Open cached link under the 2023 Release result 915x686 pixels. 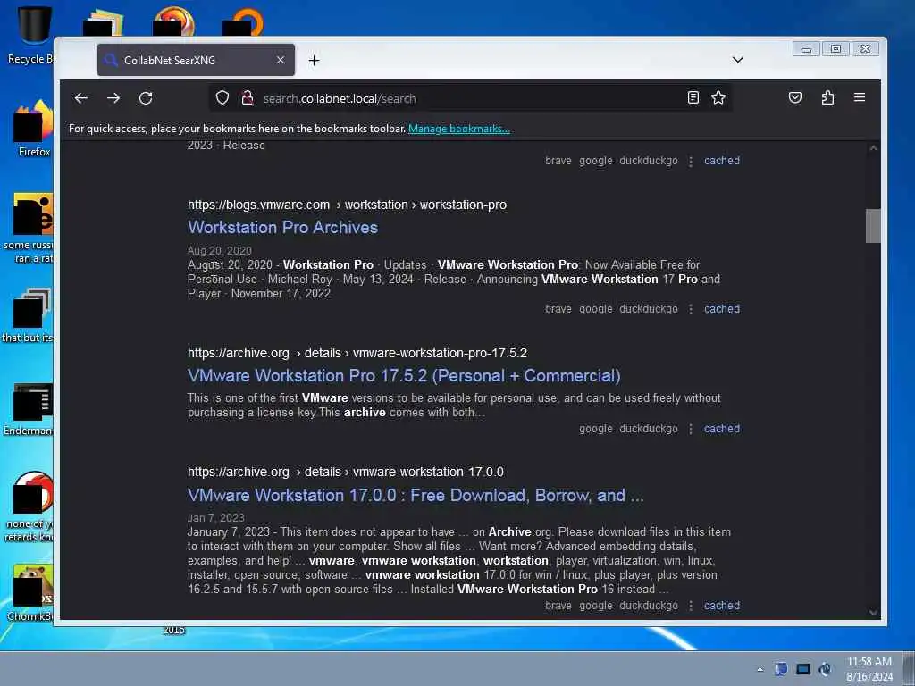(x=722, y=161)
